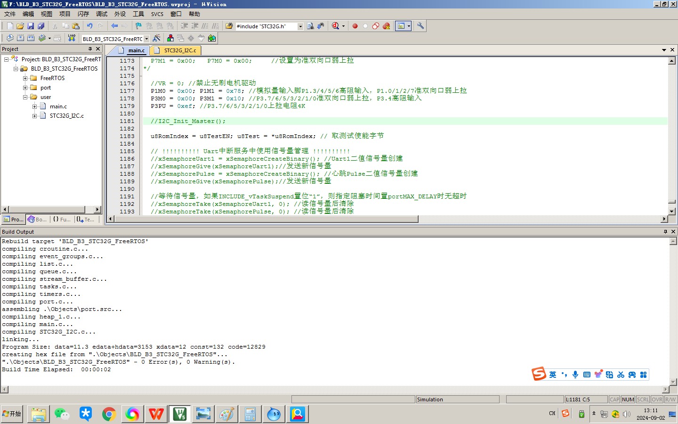Open the editor tab list dropdown
The height and width of the screenshot is (424, 678).
tap(664, 49)
